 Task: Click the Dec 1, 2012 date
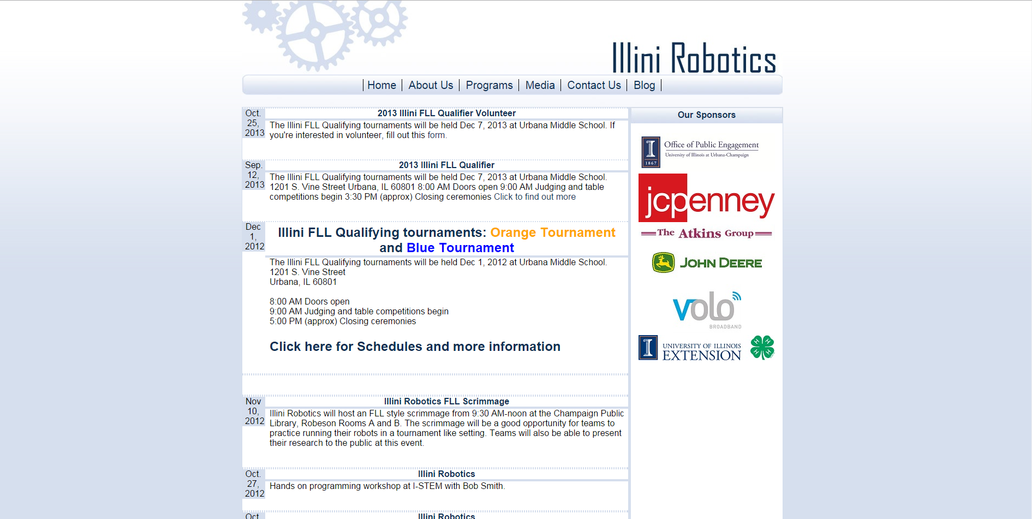click(x=254, y=237)
